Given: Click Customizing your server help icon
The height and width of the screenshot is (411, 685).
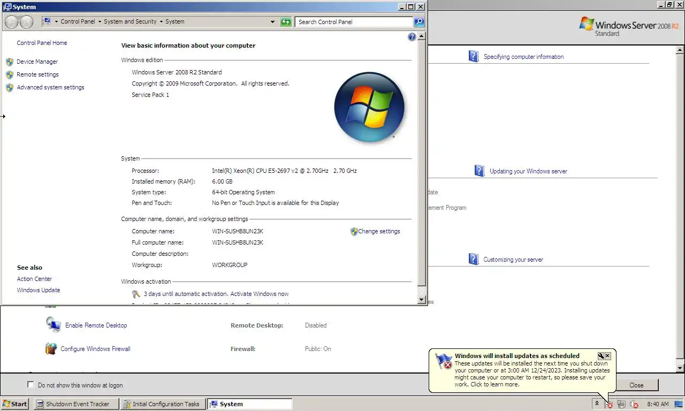Looking at the screenshot, I should tap(474, 260).
